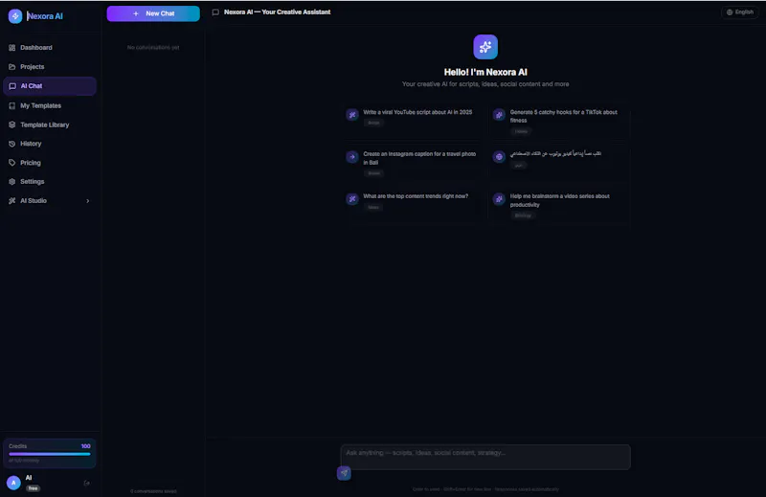
Task: Click the logout icon next to profile
Action: (86, 484)
